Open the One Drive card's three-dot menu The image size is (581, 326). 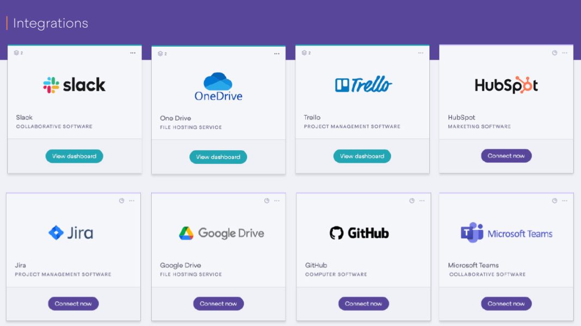point(277,54)
